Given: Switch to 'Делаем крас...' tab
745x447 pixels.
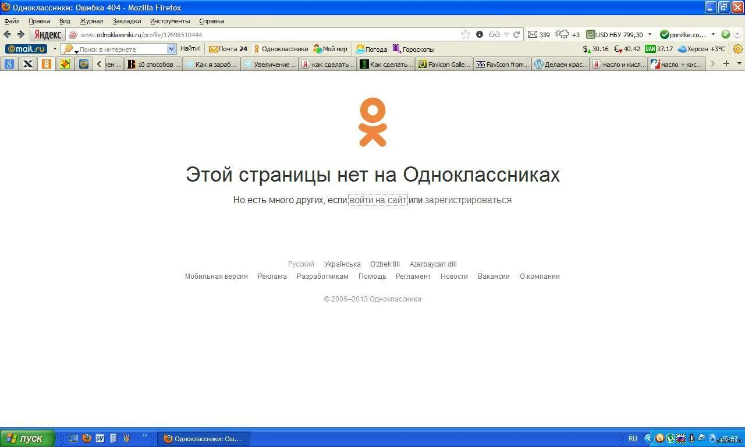Looking at the screenshot, I should pyautogui.click(x=560, y=65).
